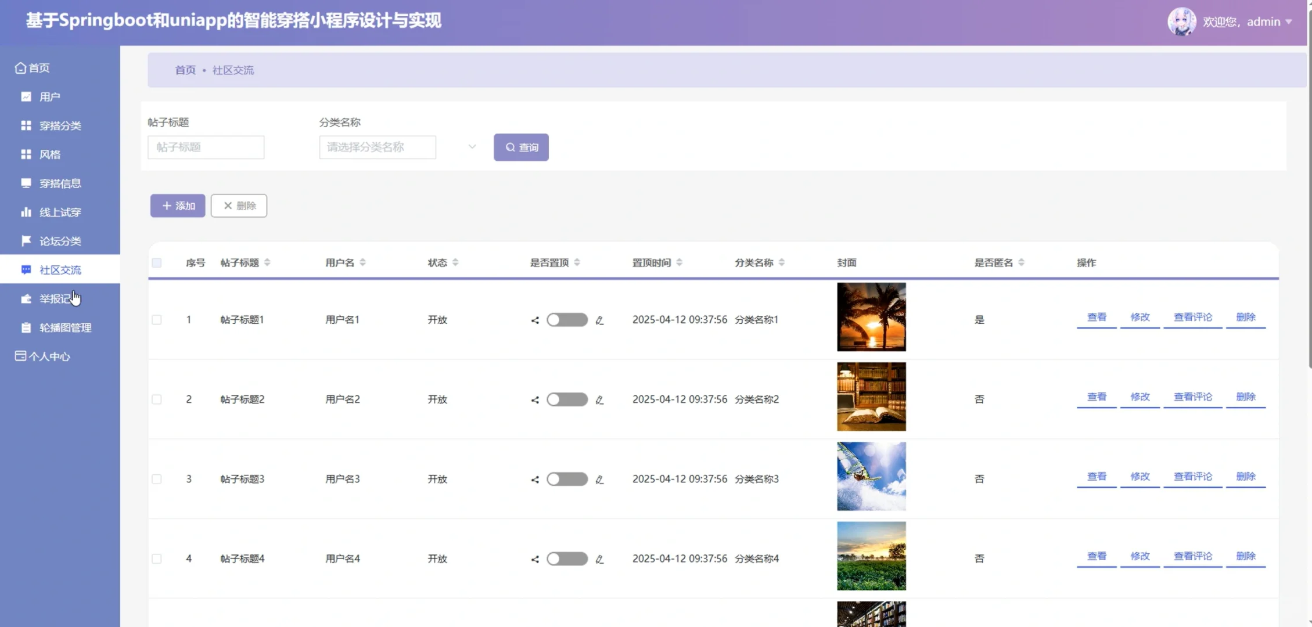Select the 用户 sidebar icon

[x=26, y=96]
